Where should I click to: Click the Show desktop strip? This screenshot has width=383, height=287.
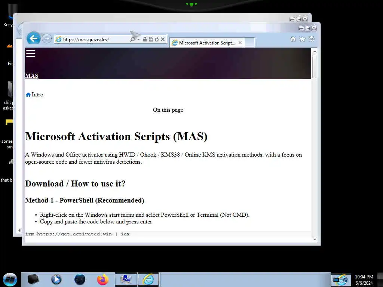[380, 280]
